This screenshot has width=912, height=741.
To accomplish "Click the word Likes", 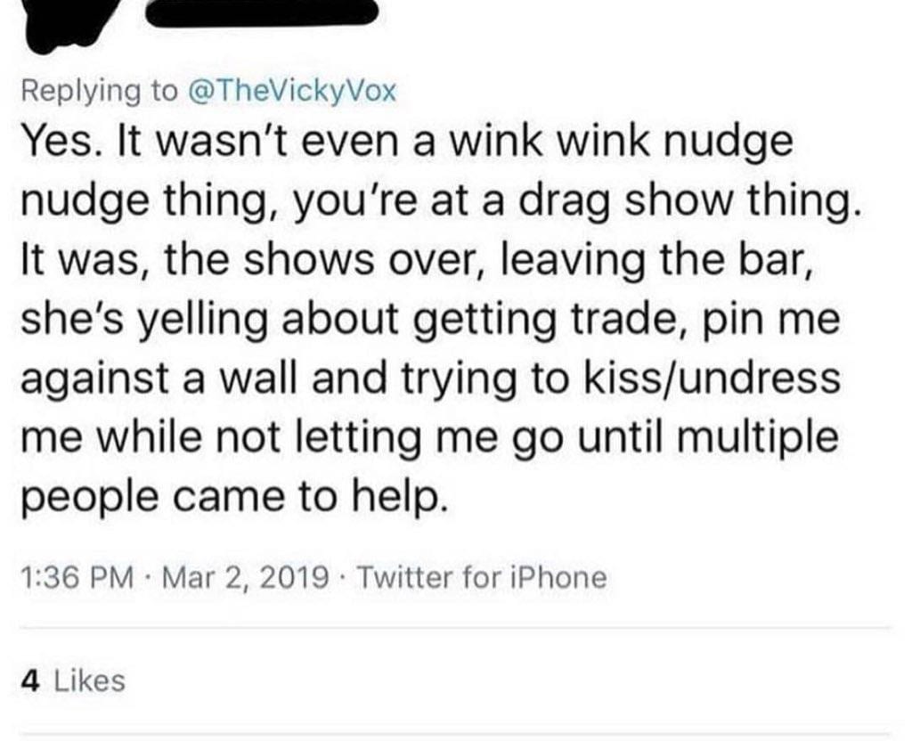I will coord(90,680).
